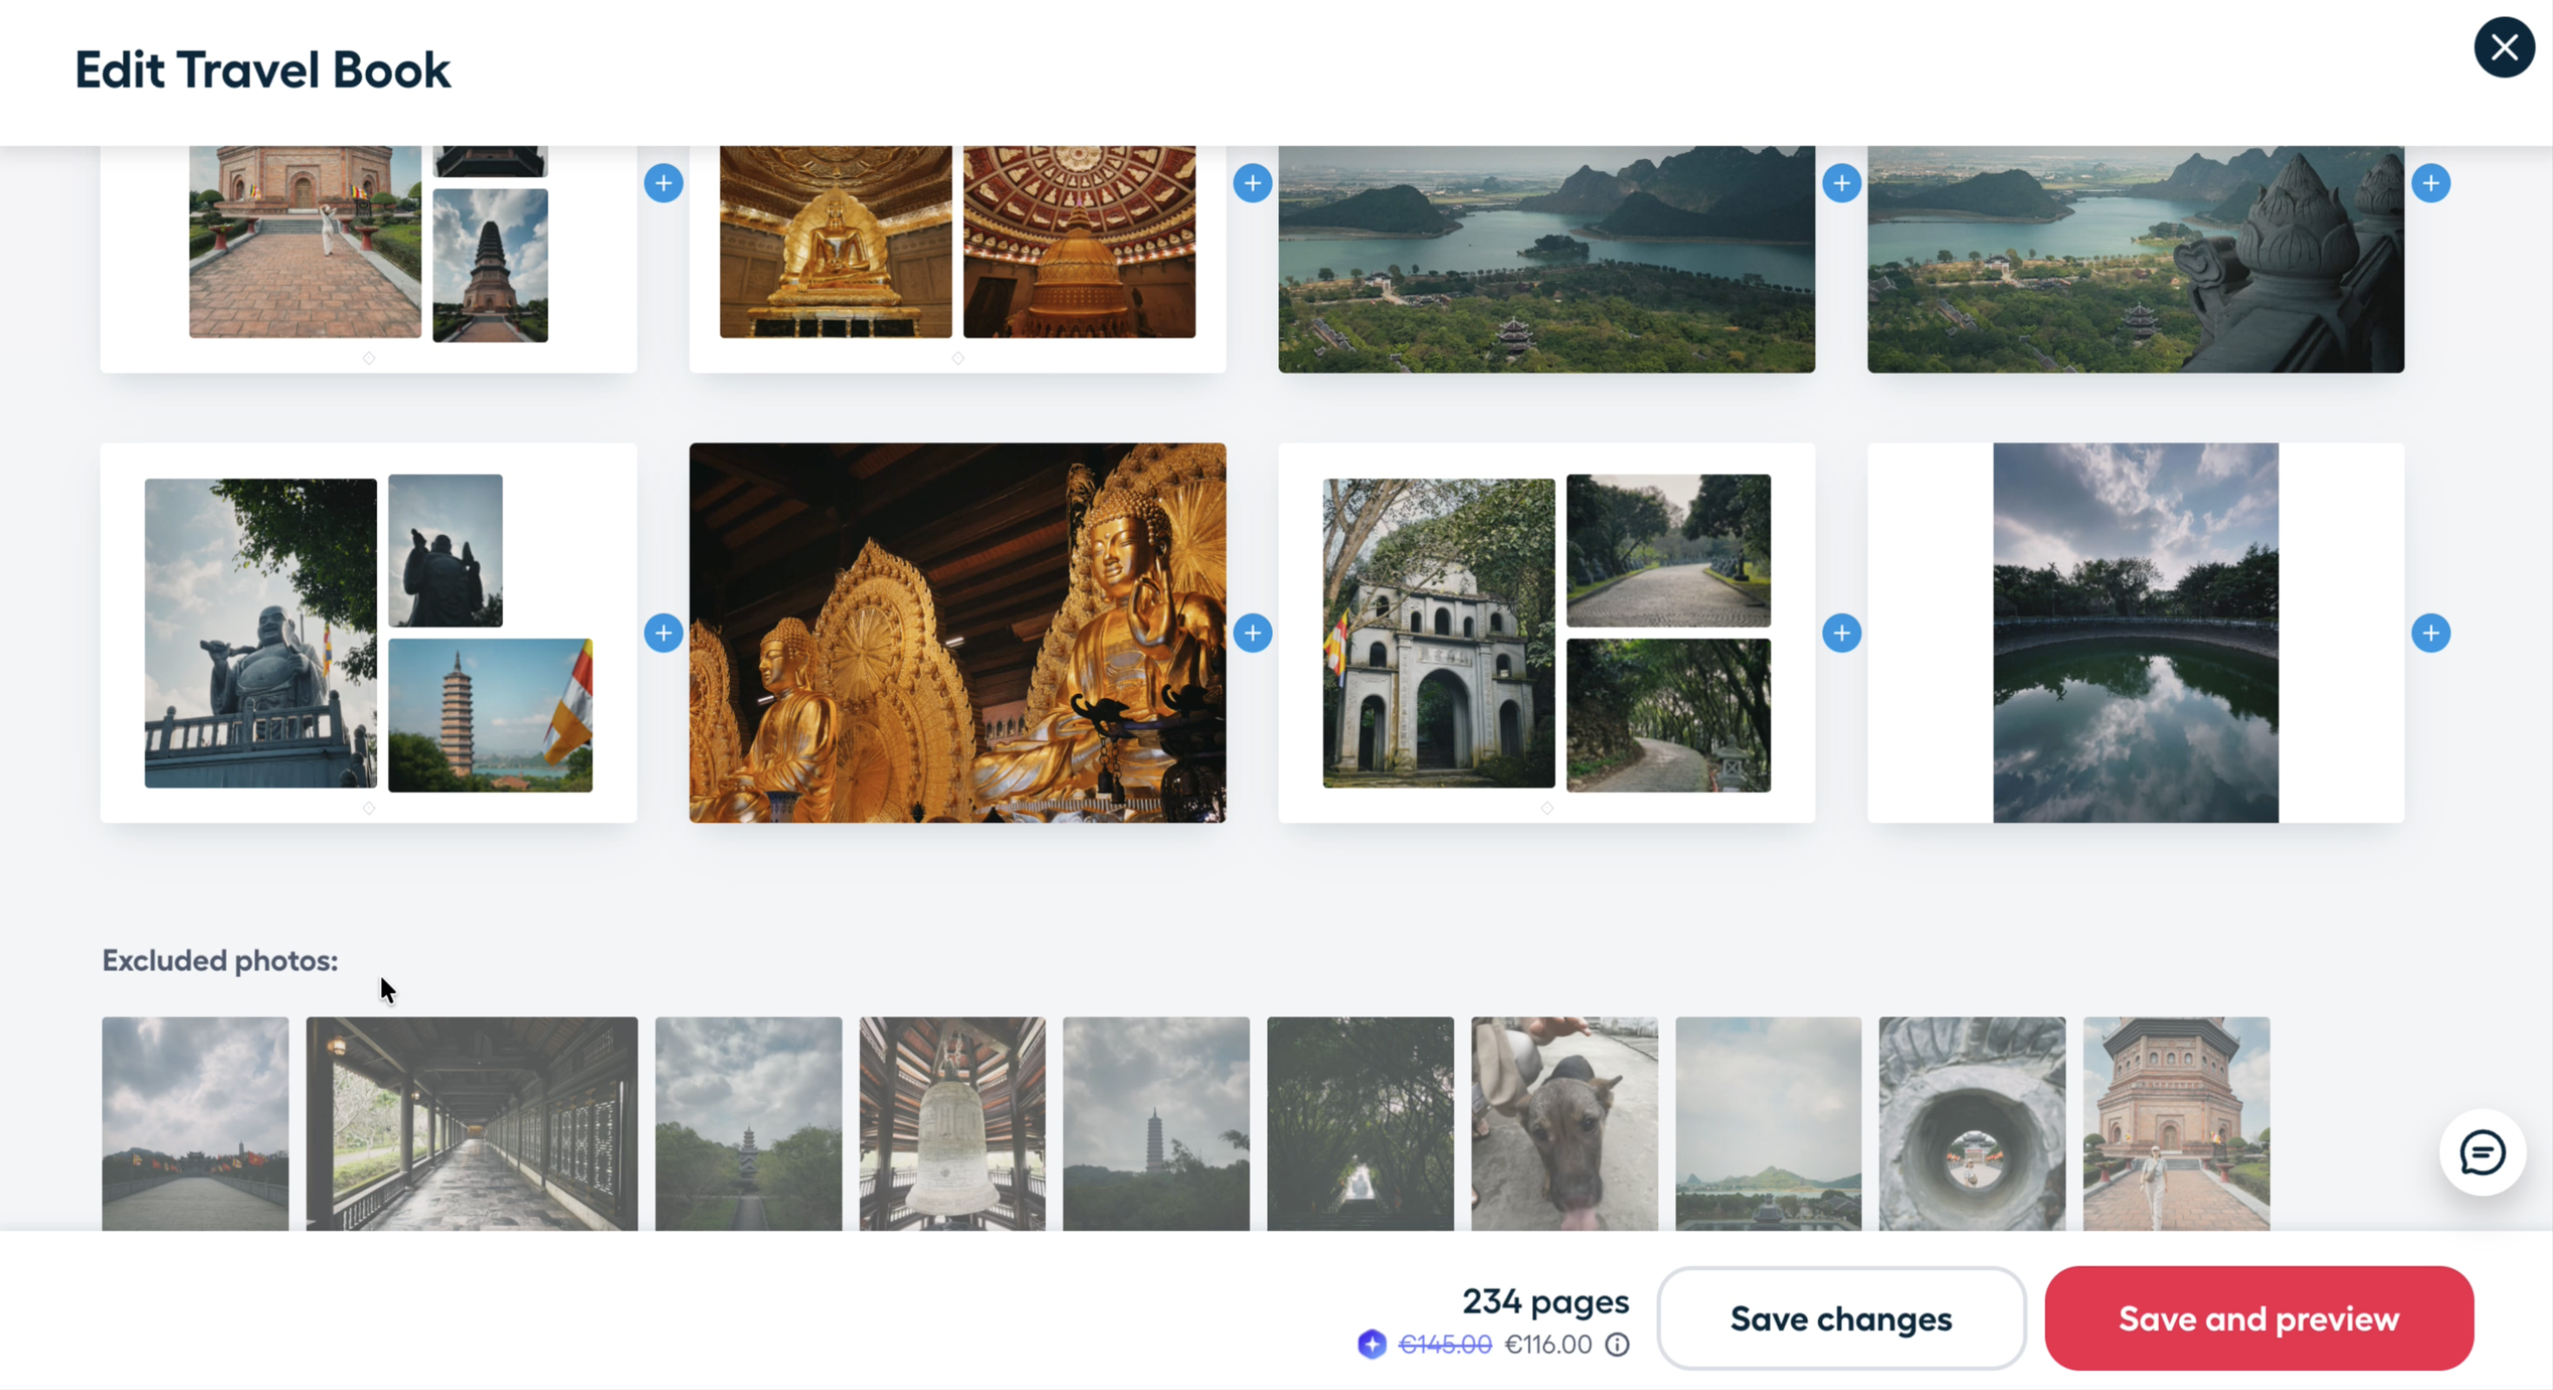2553x1390 pixels.
Task: Open the chat support bubble
Action: [2482, 1152]
